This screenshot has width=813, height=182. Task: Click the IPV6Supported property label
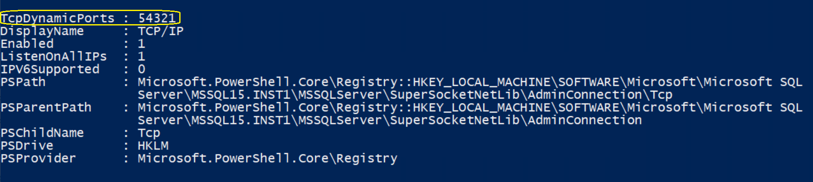click(50, 69)
